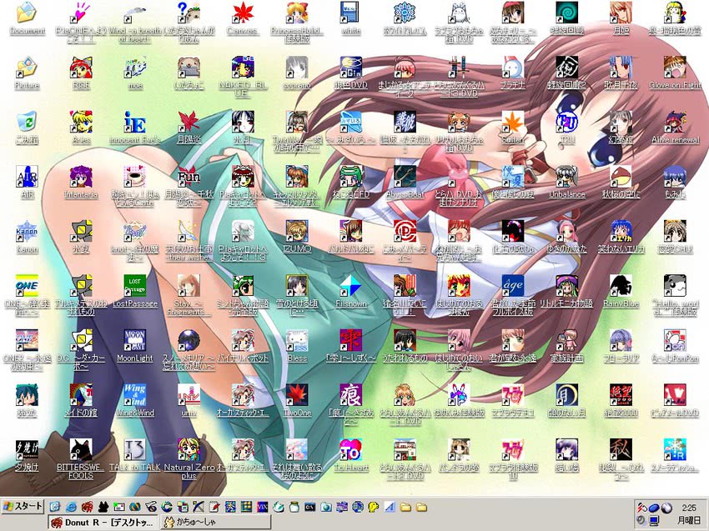This screenshot has height=531, width=709.
Task: Switch to Donut R taskbar window
Action: 103,523
